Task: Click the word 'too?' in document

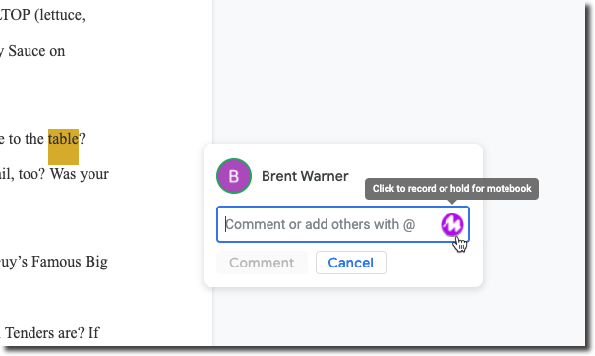Action: click(x=31, y=174)
